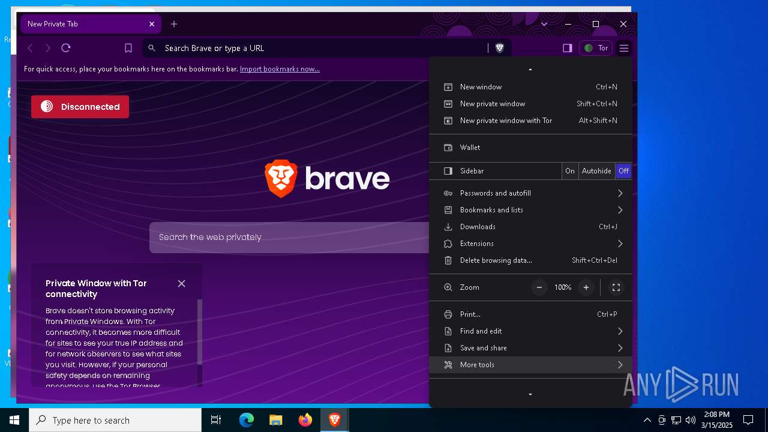Open the Windows notification center icon
This screenshot has width=768, height=432.
[748, 420]
